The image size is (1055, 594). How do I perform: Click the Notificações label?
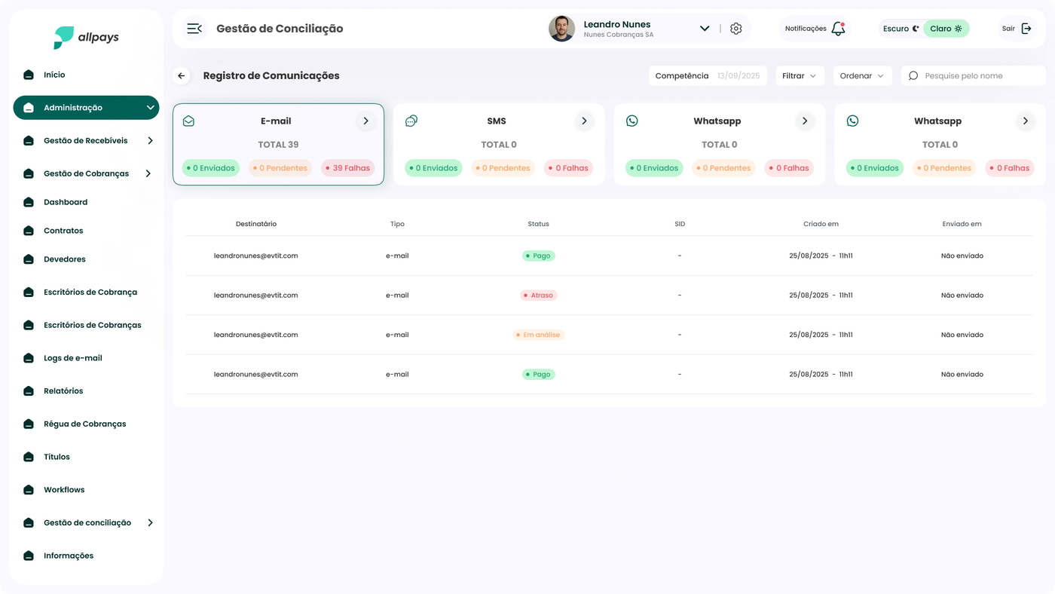pyautogui.click(x=806, y=29)
